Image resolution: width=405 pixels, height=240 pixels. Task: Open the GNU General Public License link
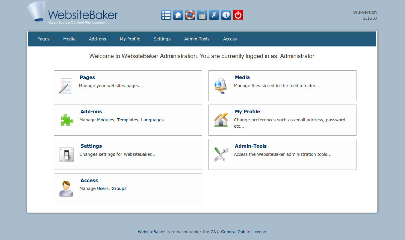[238, 232]
